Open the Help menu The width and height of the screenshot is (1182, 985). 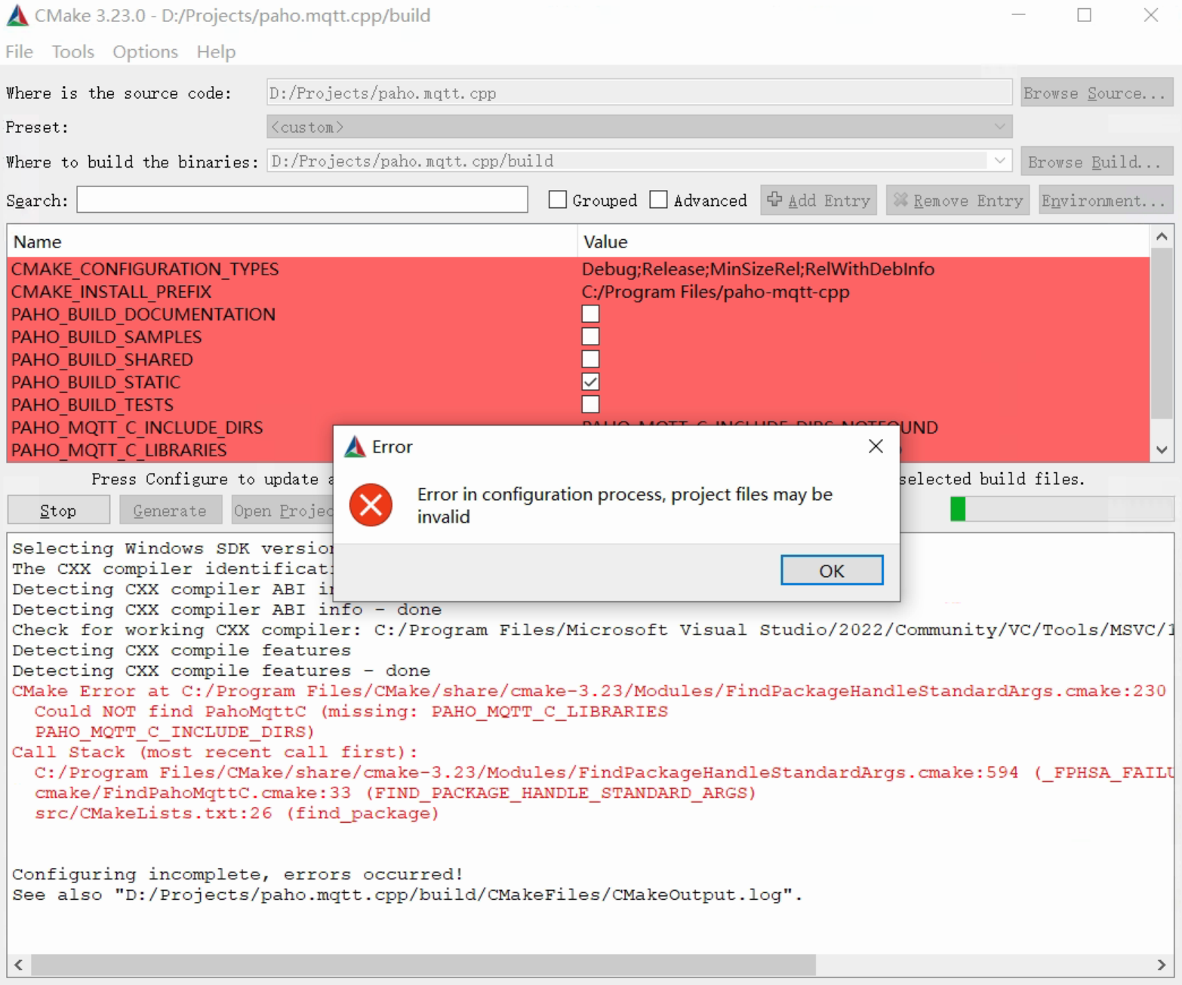tap(216, 51)
